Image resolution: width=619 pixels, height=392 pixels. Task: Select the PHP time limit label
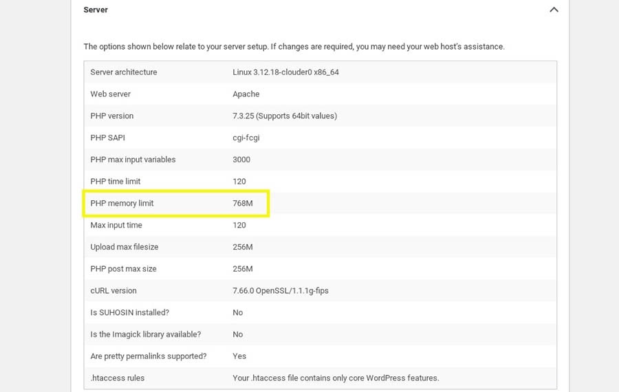116,182
